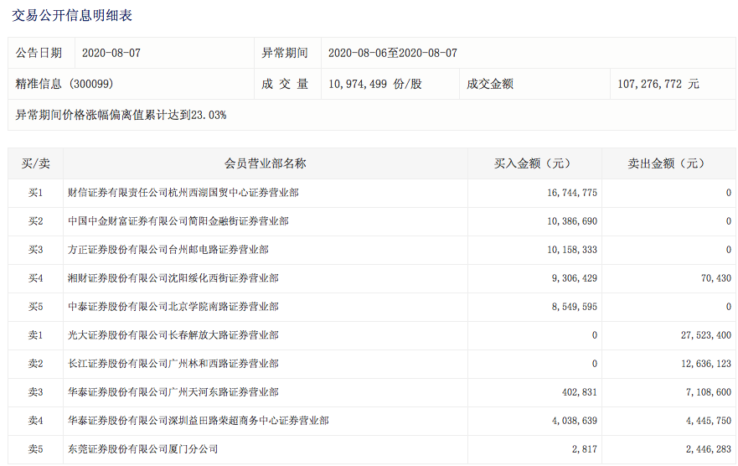Screen dimensions: 738x466
Task: Select 中泰证券北京学院南路证券营业部 row name
Action: click(173, 307)
